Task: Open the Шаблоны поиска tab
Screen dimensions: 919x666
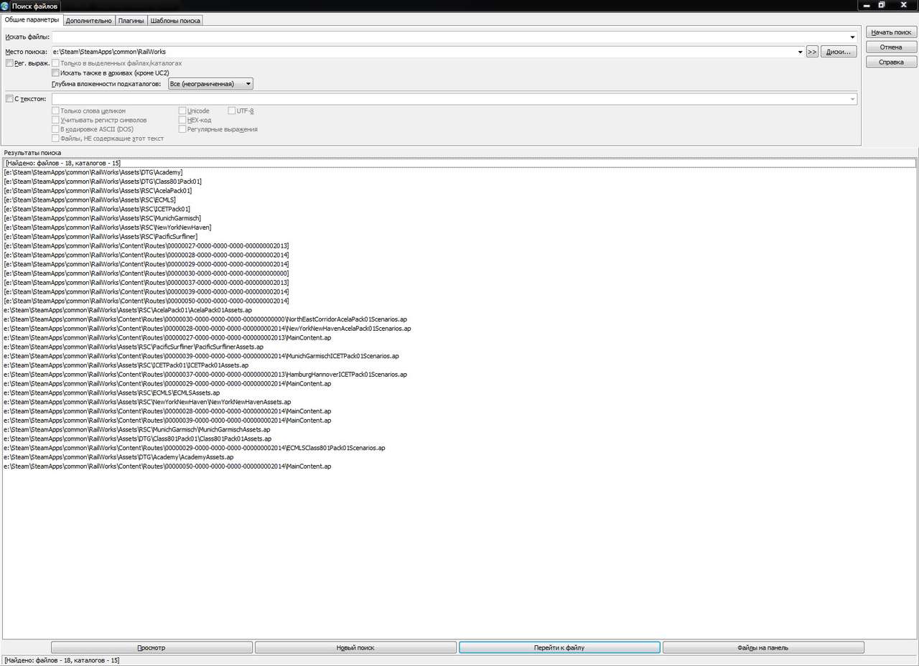Action: click(x=175, y=21)
